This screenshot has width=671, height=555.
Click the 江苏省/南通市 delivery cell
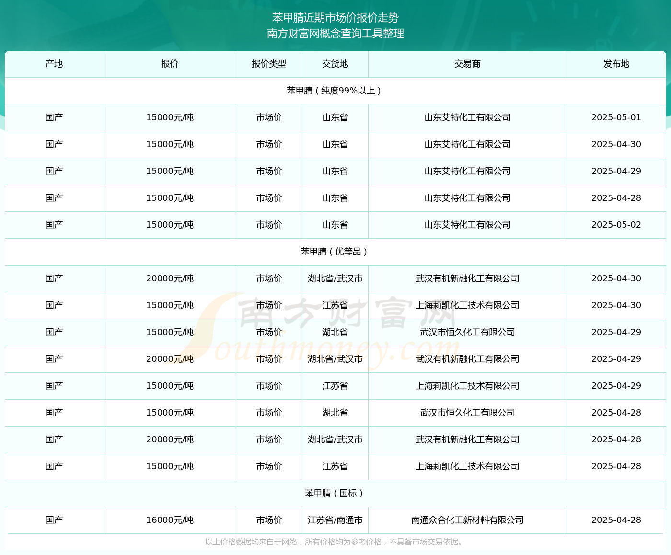[335, 520]
